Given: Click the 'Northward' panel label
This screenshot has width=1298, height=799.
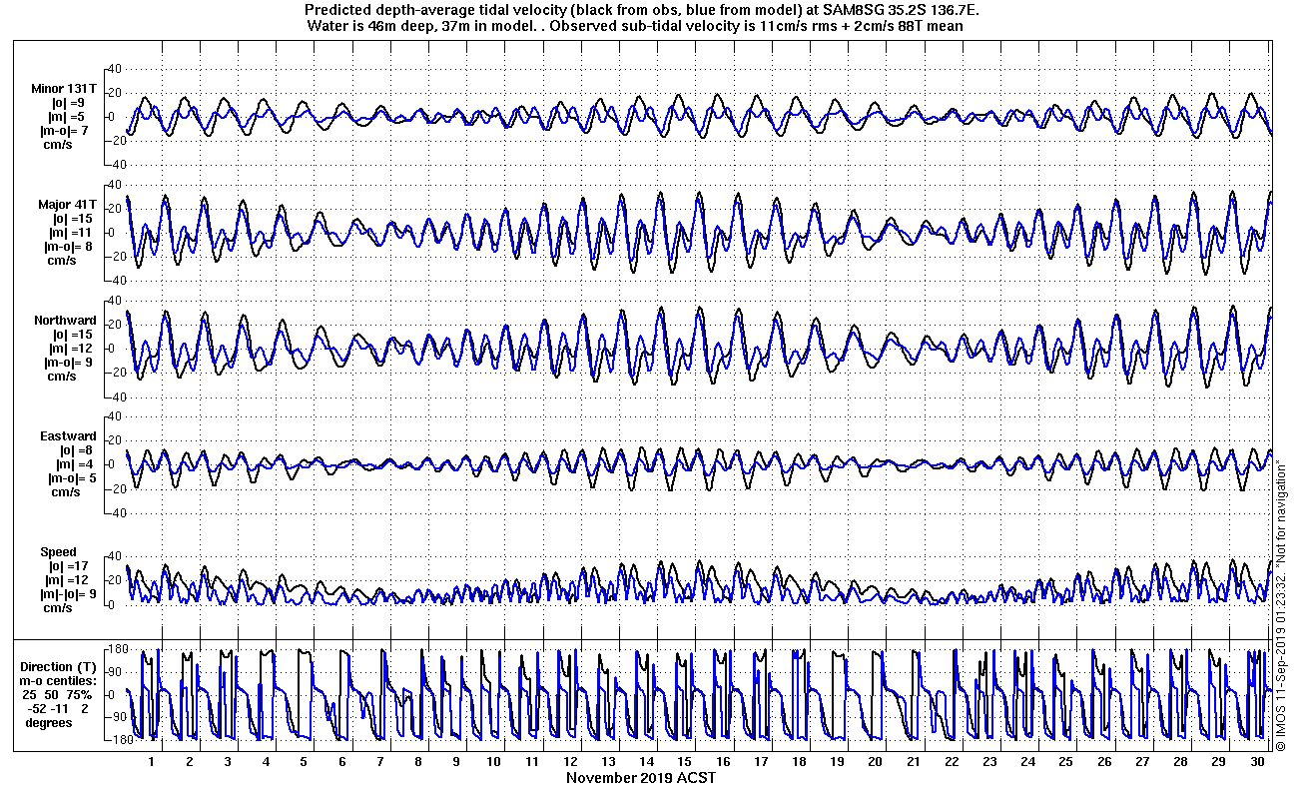Looking at the screenshot, I should tap(65, 320).
